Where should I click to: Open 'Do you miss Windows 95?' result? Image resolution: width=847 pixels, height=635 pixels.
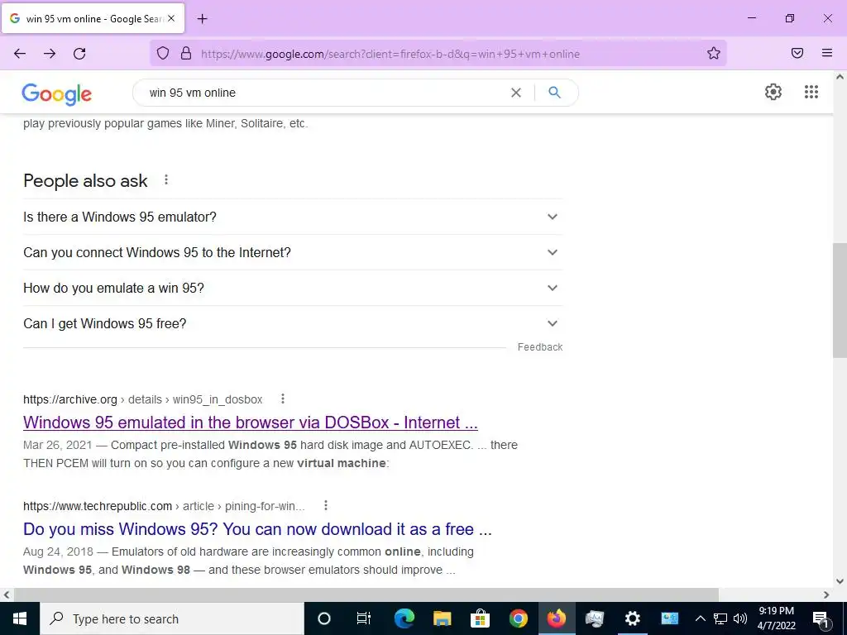click(x=258, y=529)
